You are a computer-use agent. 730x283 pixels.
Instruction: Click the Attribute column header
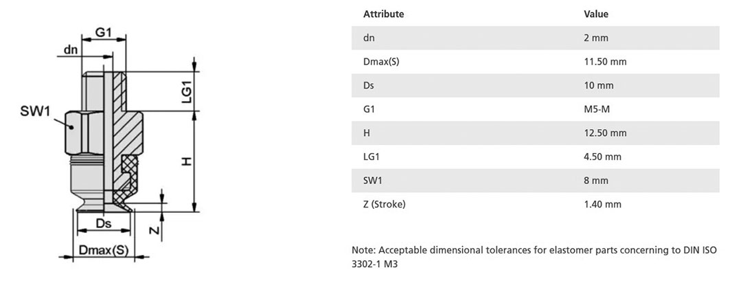(x=384, y=14)
